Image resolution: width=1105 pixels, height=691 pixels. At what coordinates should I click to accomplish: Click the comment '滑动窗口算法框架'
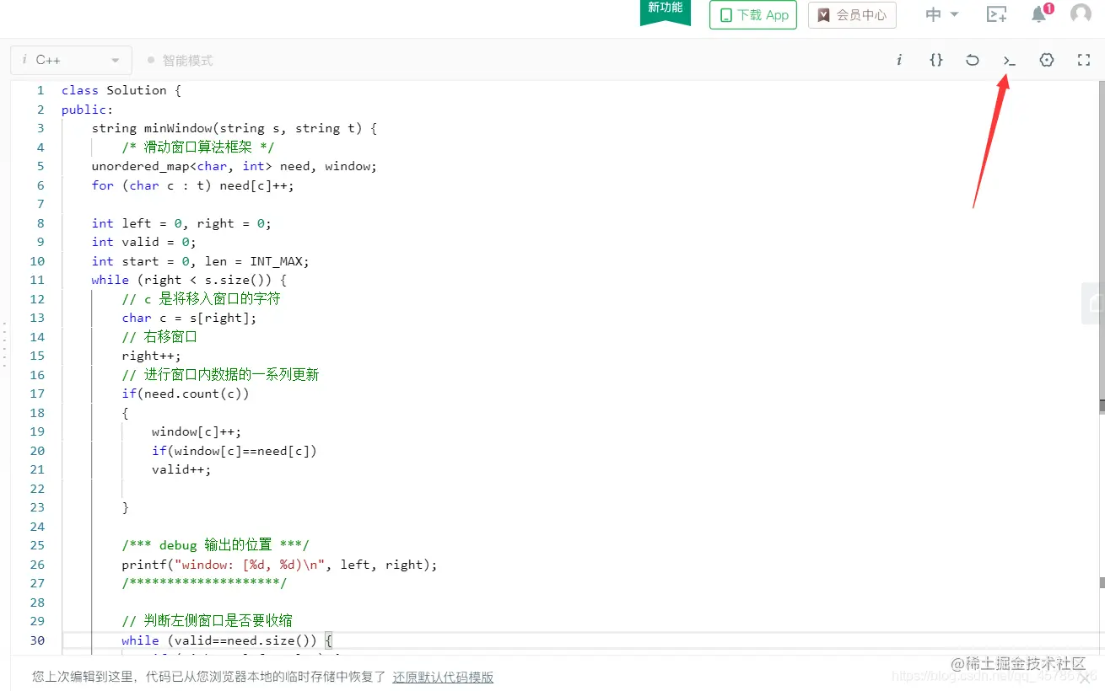coord(197,147)
